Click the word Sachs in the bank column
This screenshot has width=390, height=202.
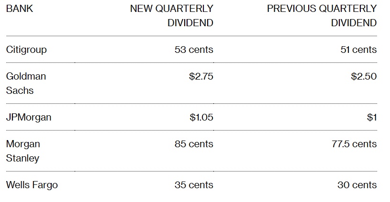coord(20,91)
